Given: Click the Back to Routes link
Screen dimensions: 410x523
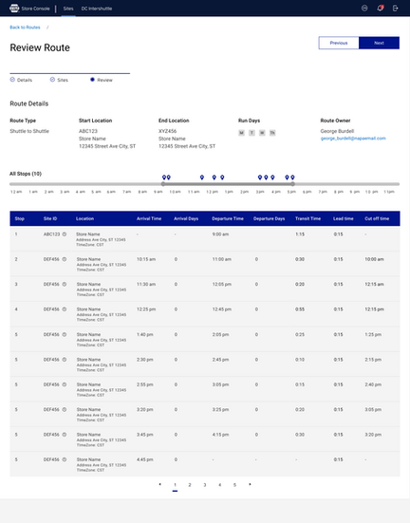Looking at the screenshot, I should (25, 28).
